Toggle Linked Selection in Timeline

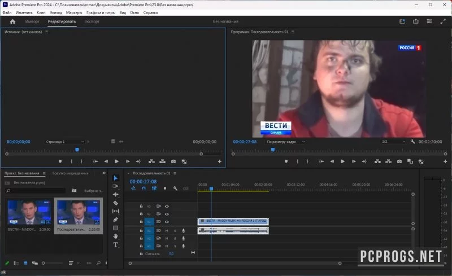pyautogui.click(x=154, y=189)
